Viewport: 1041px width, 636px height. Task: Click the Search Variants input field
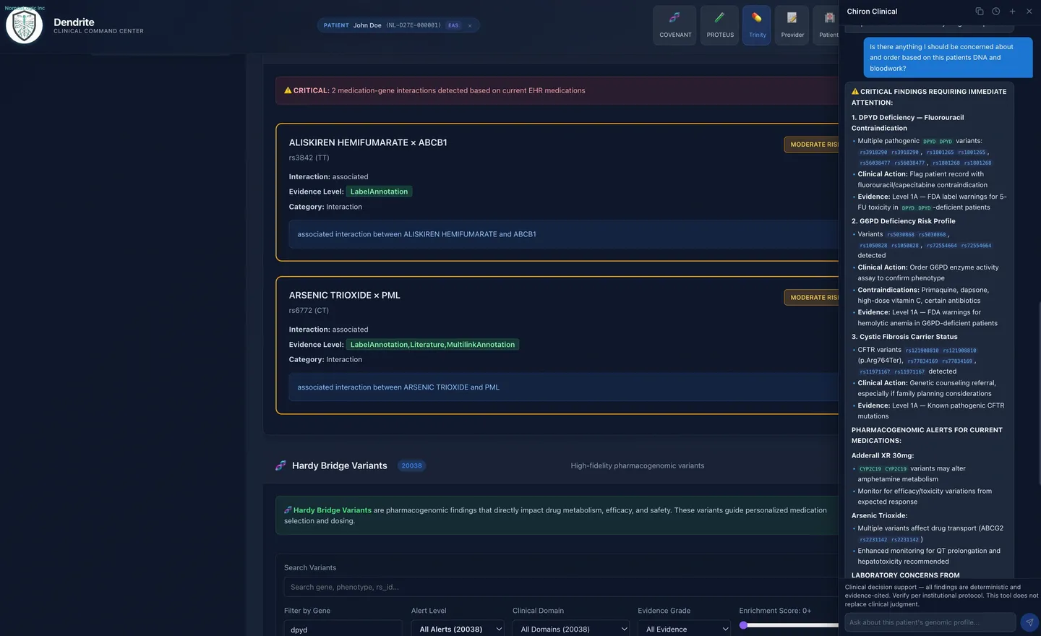tap(557, 587)
